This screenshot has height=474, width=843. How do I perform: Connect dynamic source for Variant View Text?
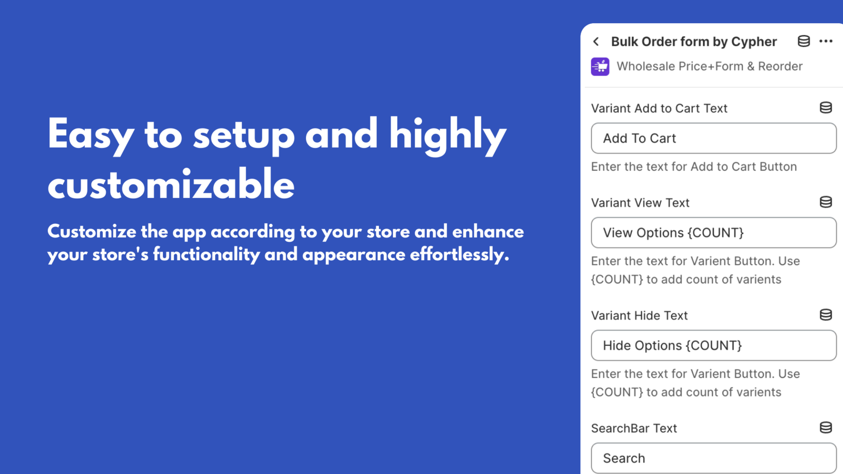(x=825, y=202)
